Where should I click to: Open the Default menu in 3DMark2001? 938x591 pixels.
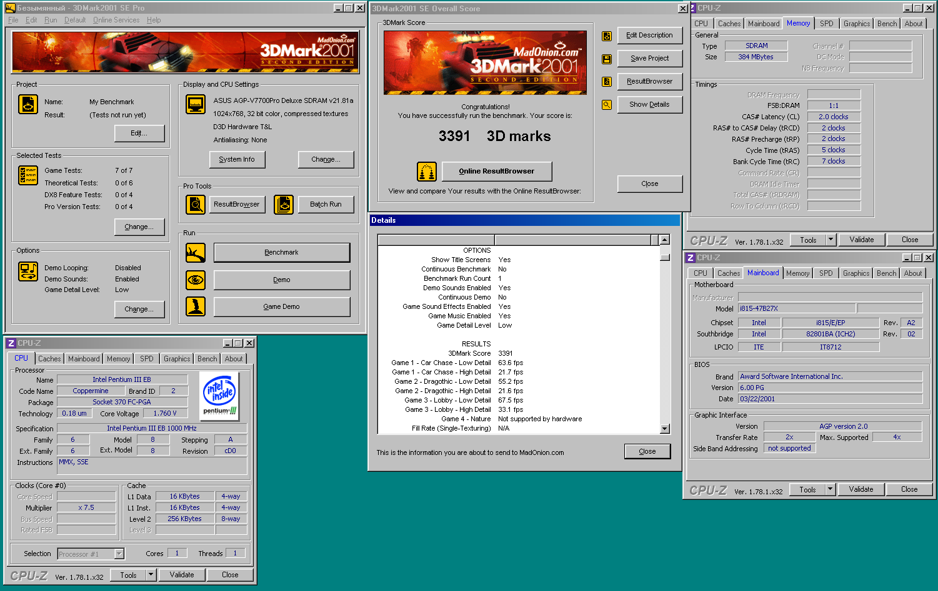pyautogui.click(x=75, y=20)
